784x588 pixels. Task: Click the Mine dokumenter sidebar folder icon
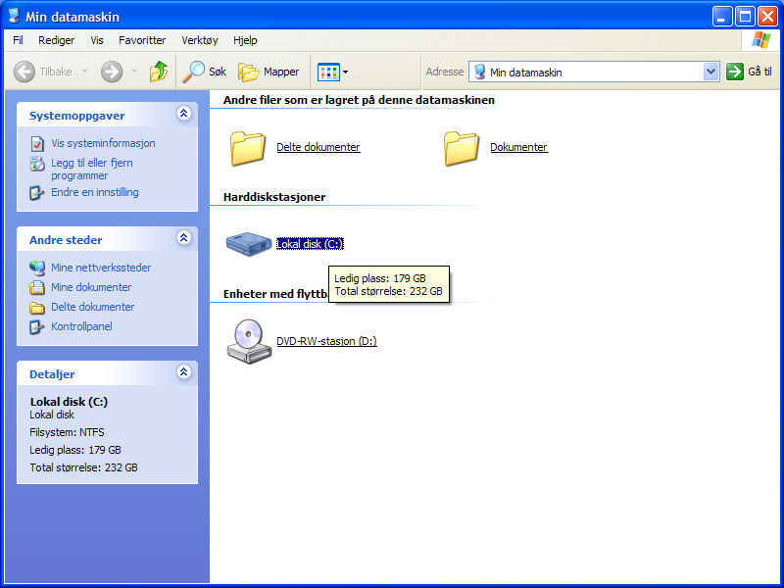coord(37,287)
